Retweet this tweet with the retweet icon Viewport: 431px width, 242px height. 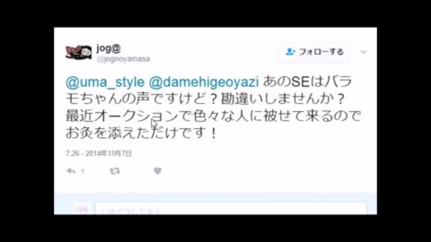(x=115, y=171)
